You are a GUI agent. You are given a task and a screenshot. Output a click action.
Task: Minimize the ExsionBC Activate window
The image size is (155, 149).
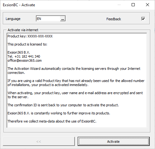(119, 5)
